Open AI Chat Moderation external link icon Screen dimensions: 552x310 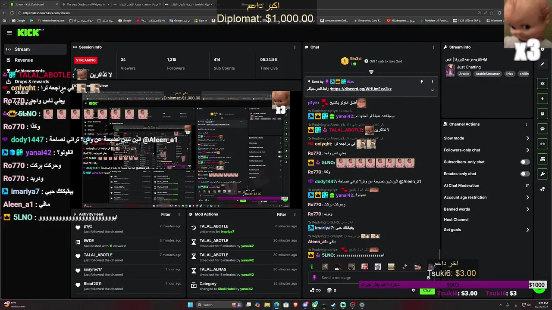point(527,186)
